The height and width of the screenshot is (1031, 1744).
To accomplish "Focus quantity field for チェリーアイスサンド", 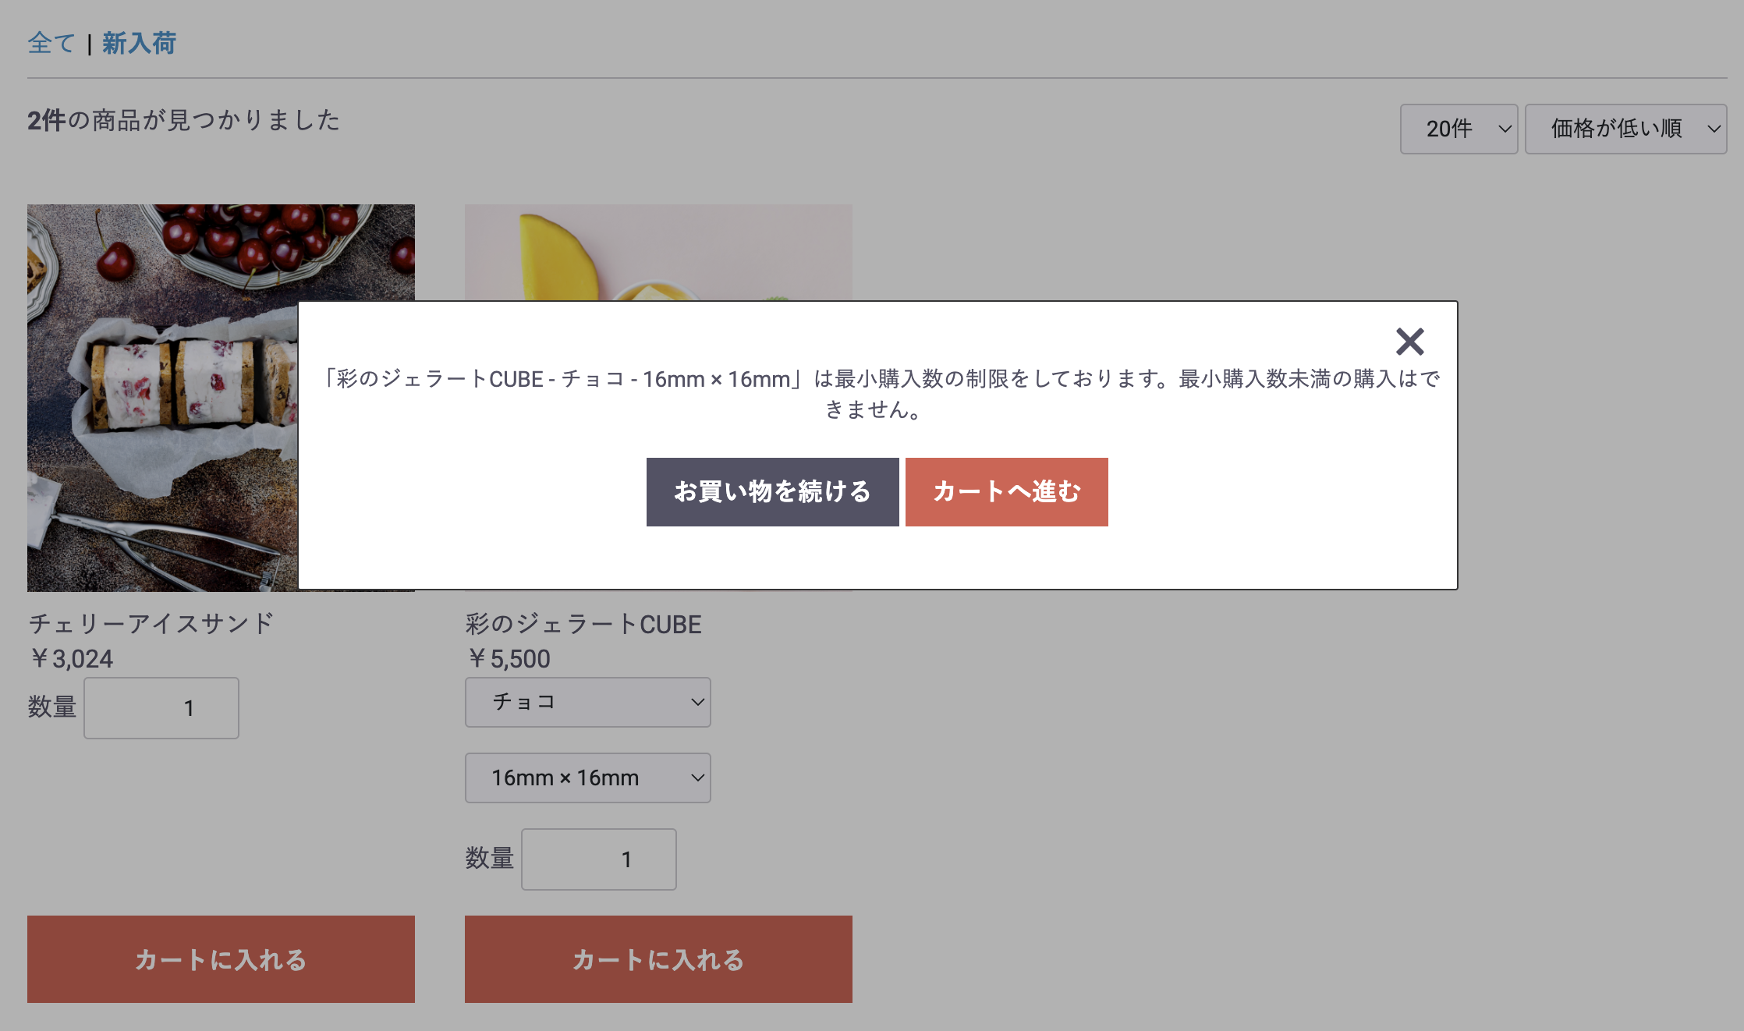I will (x=161, y=708).
